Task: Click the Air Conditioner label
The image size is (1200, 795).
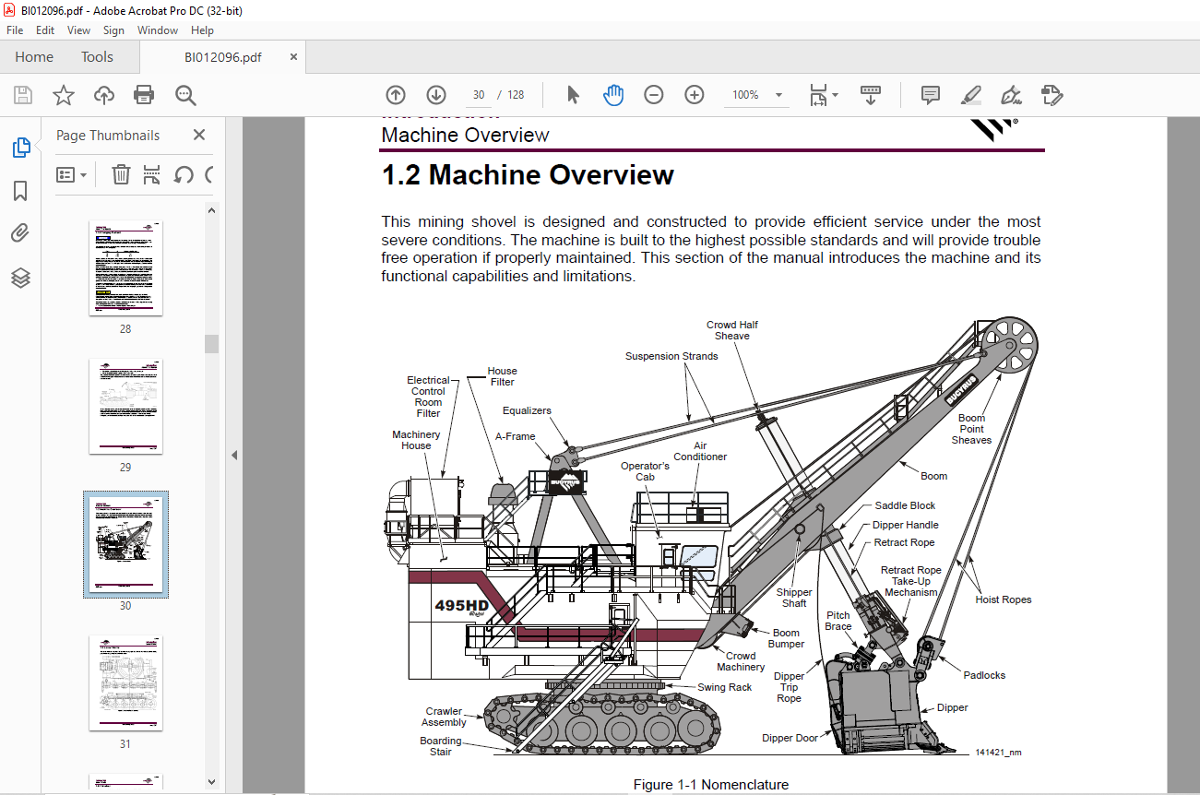Action: (700, 451)
